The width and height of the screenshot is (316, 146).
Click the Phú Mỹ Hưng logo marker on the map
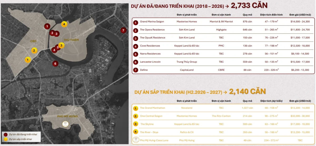[65, 124]
